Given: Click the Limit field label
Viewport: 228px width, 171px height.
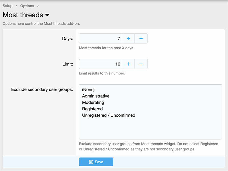Looking at the screenshot, I should tap(67, 64).
